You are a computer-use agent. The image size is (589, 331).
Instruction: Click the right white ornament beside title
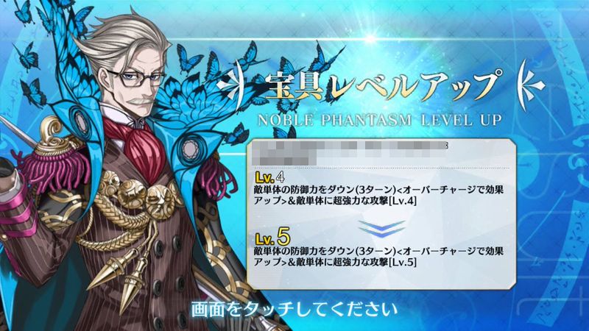(530, 85)
